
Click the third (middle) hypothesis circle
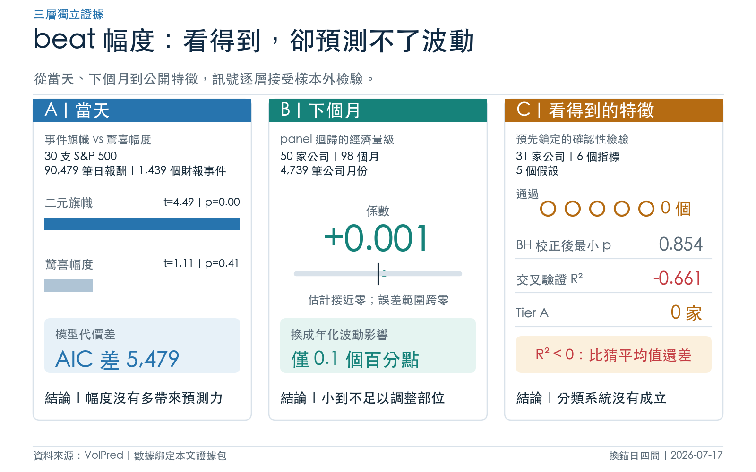tap(597, 209)
